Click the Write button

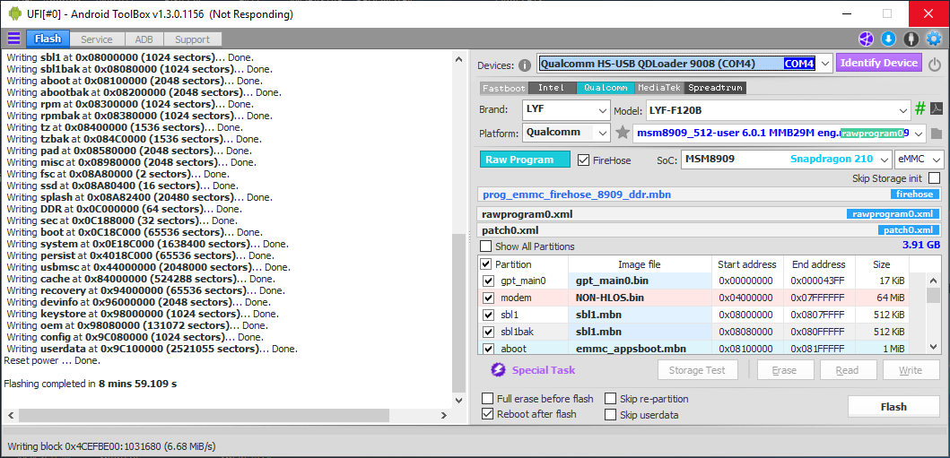(910, 370)
